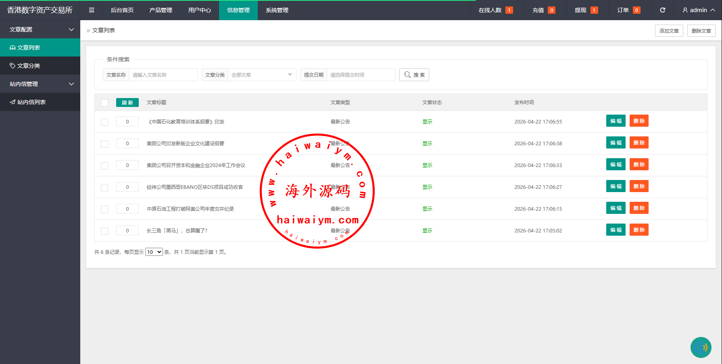The height and width of the screenshot is (364, 722).
Task: Open the 文章分类 全部文章 dropdown
Action: click(262, 75)
